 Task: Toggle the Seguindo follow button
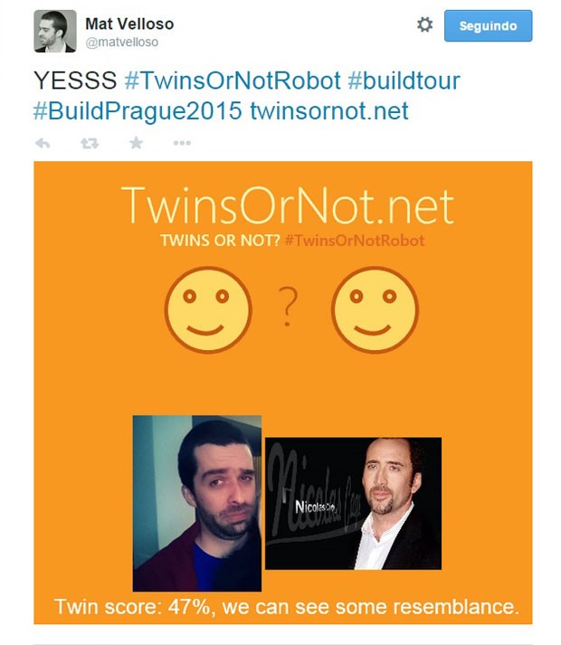pyautogui.click(x=488, y=26)
